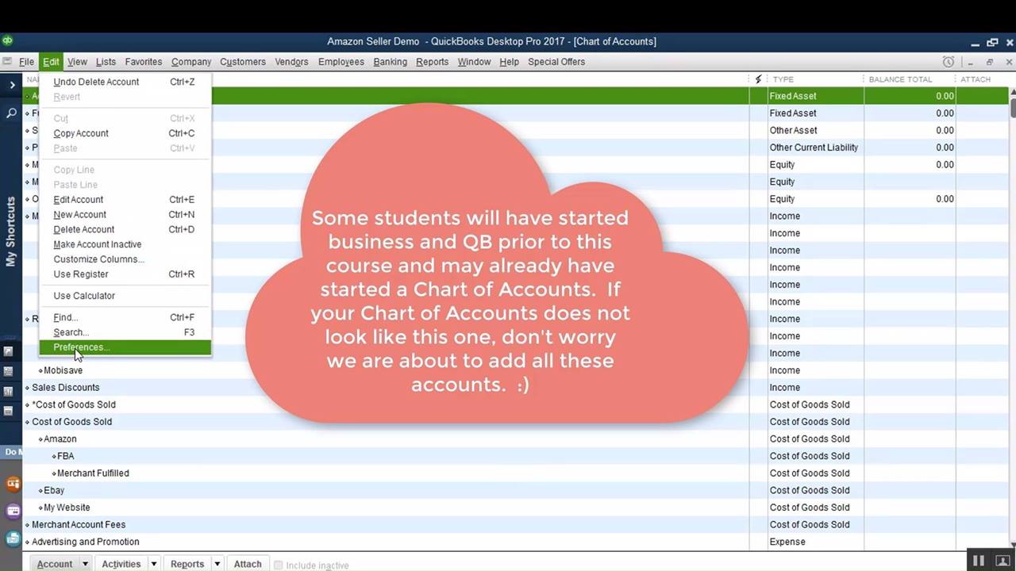This screenshot has width=1016, height=571.
Task: Open the File menu
Action: click(26, 62)
